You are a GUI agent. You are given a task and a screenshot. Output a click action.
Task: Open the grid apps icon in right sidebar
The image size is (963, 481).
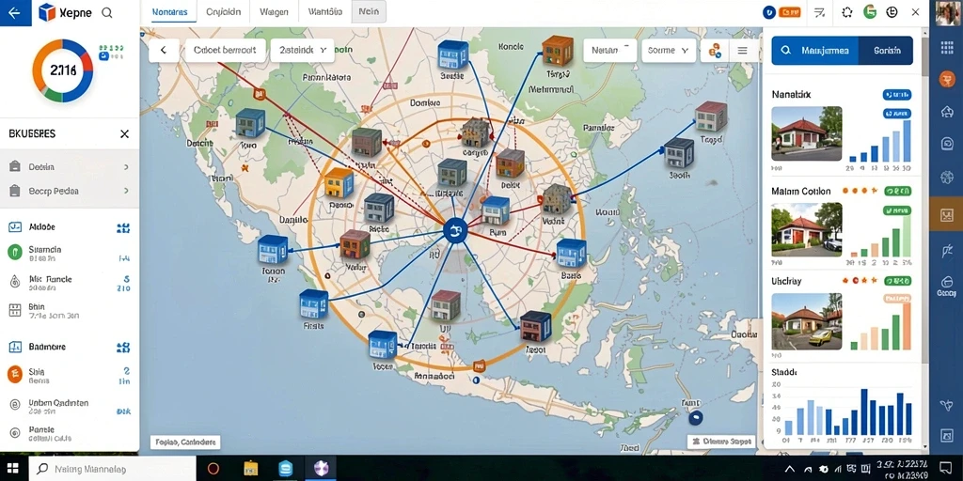pos(946,48)
